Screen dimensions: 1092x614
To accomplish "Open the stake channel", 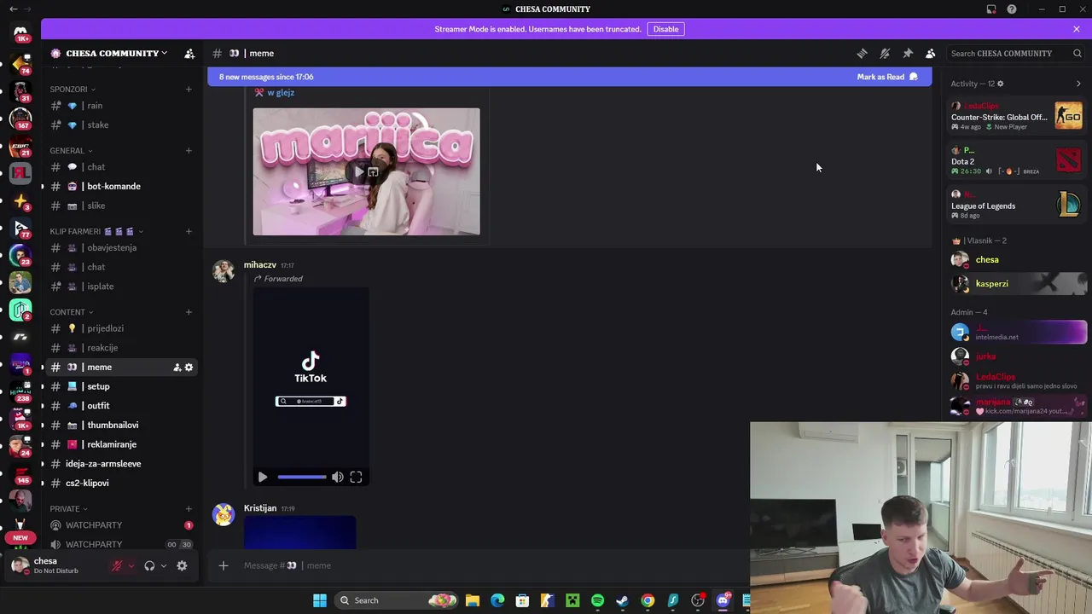I will tap(122, 125).
